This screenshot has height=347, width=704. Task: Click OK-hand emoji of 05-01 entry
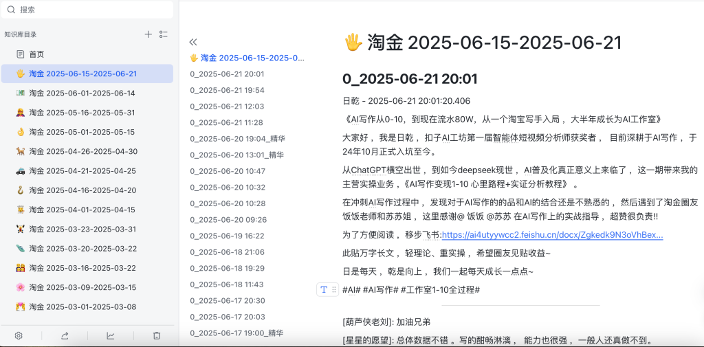point(20,132)
